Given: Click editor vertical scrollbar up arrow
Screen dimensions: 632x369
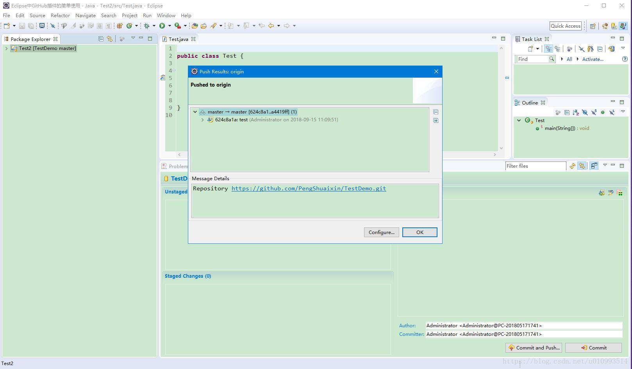Looking at the screenshot, I should [501, 48].
